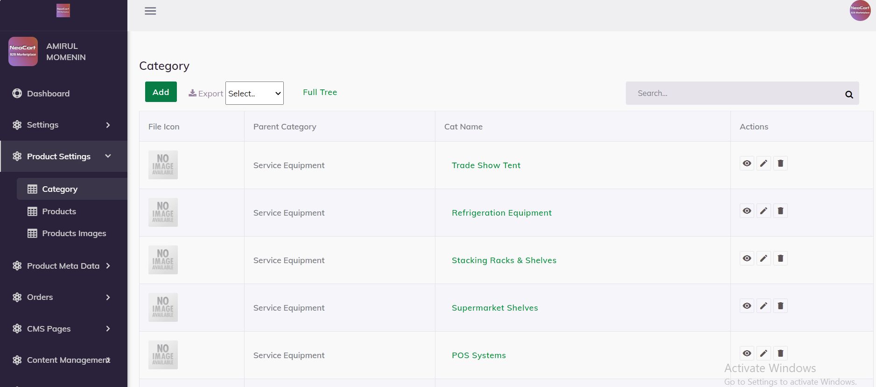Open the Select.. export dropdown
The image size is (876, 387).
[x=254, y=93]
